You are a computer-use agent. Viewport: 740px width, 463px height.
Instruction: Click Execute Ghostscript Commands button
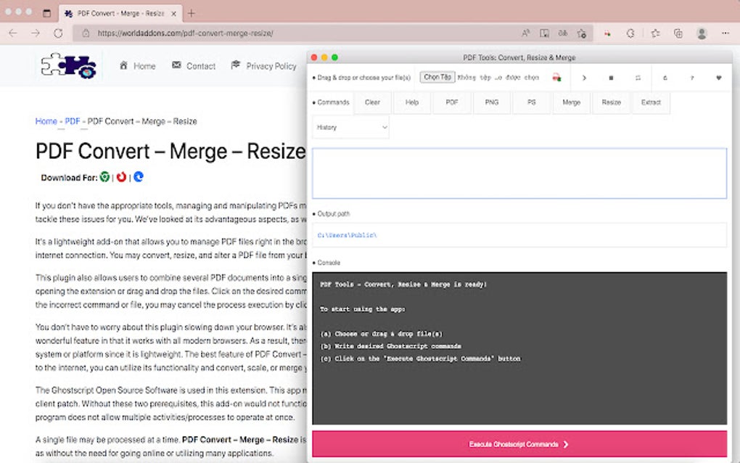[x=519, y=443]
